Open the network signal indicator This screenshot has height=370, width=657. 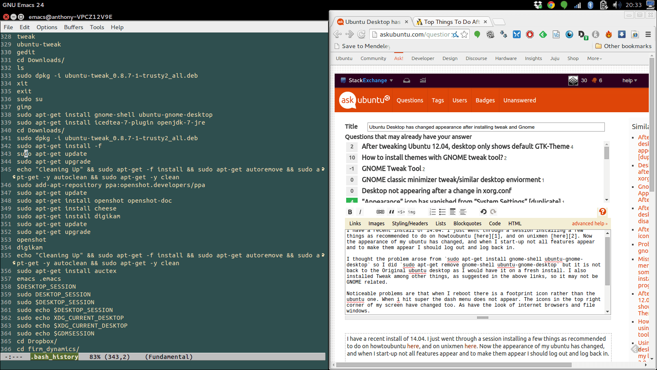pos(577,5)
